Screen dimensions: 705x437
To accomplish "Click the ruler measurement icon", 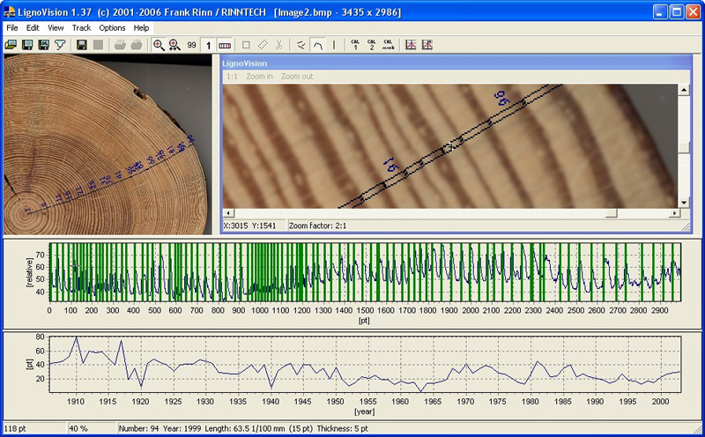I will 225,45.
